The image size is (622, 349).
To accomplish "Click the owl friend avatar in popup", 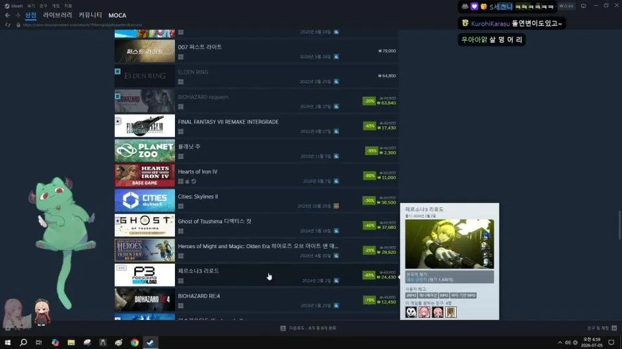I will 411,312.
